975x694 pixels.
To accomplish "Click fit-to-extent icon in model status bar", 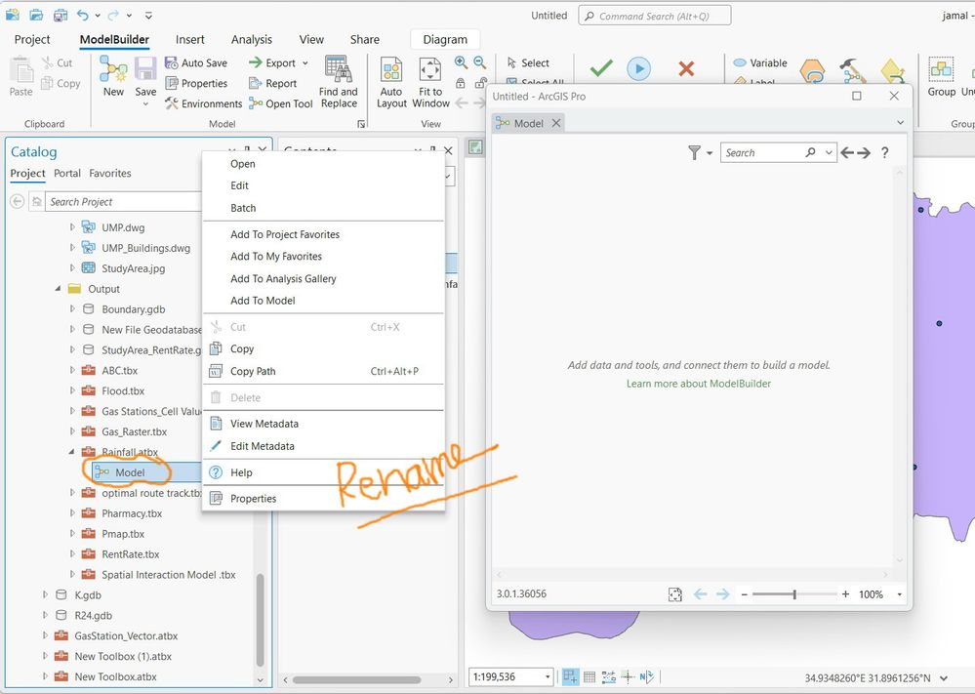I will [x=675, y=594].
